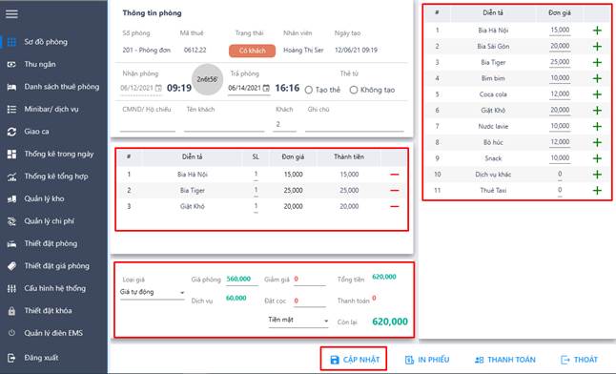Image resolution: width=616 pixels, height=374 pixels.
Task: Click check-out time 16:16
Action: tap(287, 88)
